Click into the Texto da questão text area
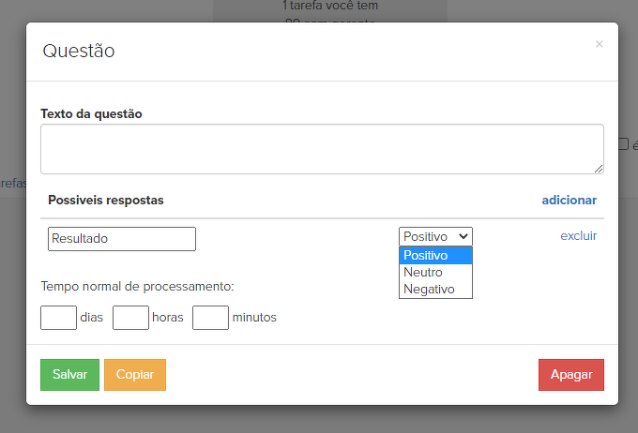This screenshot has height=433, width=638. coord(321,148)
